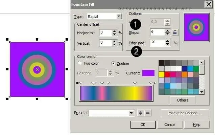Increase Edge pad with up arrow
The height and width of the screenshot is (135, 215).
pos(167,41)
